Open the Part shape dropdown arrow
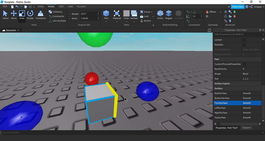 106,22
